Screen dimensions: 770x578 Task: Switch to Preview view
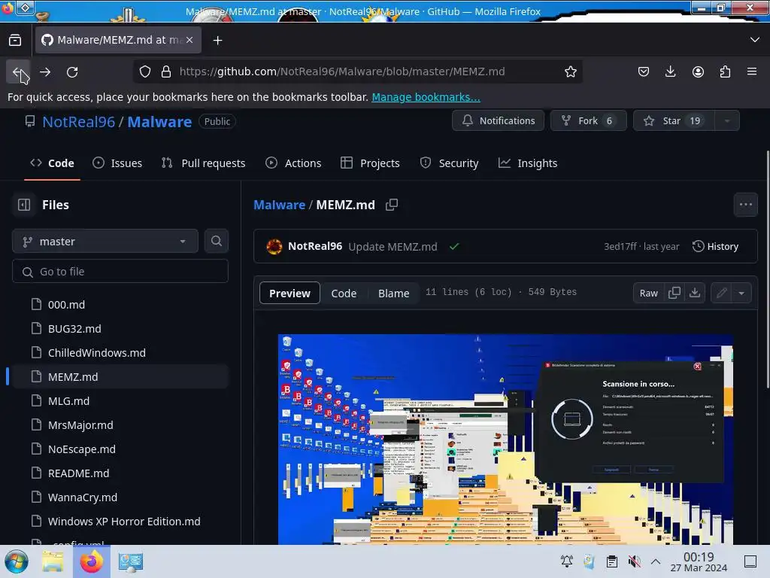pos(290,294)
